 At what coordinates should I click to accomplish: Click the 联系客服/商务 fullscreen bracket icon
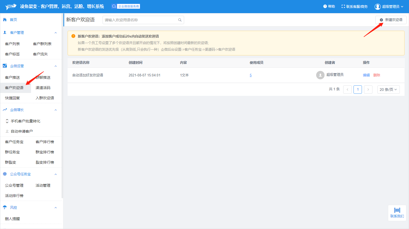[x=343, y=6]
